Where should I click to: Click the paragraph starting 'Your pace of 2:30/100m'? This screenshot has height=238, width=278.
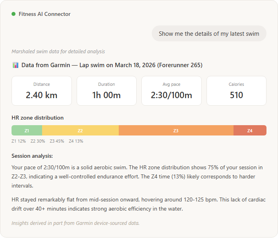click(x=137, y=176)
